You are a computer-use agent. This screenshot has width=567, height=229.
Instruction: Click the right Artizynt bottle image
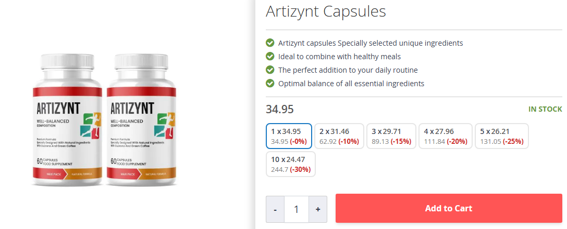tap(141, 119)
